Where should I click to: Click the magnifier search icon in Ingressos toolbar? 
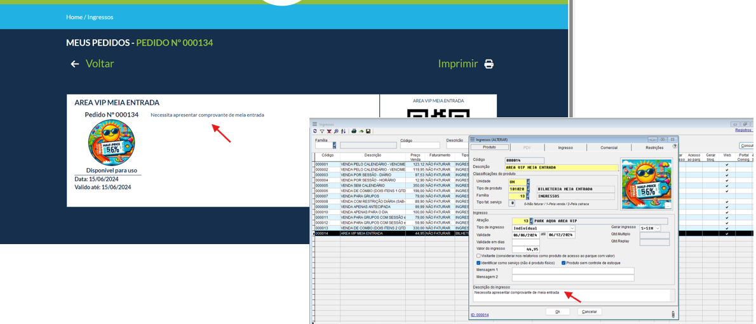[x=336, y=131]
